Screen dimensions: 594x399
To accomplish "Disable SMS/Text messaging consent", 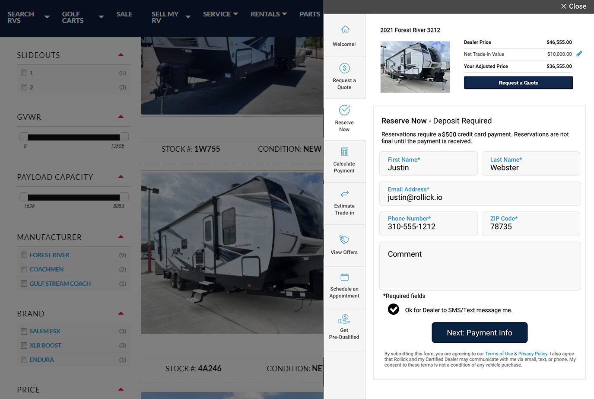I will coord(393,310).
